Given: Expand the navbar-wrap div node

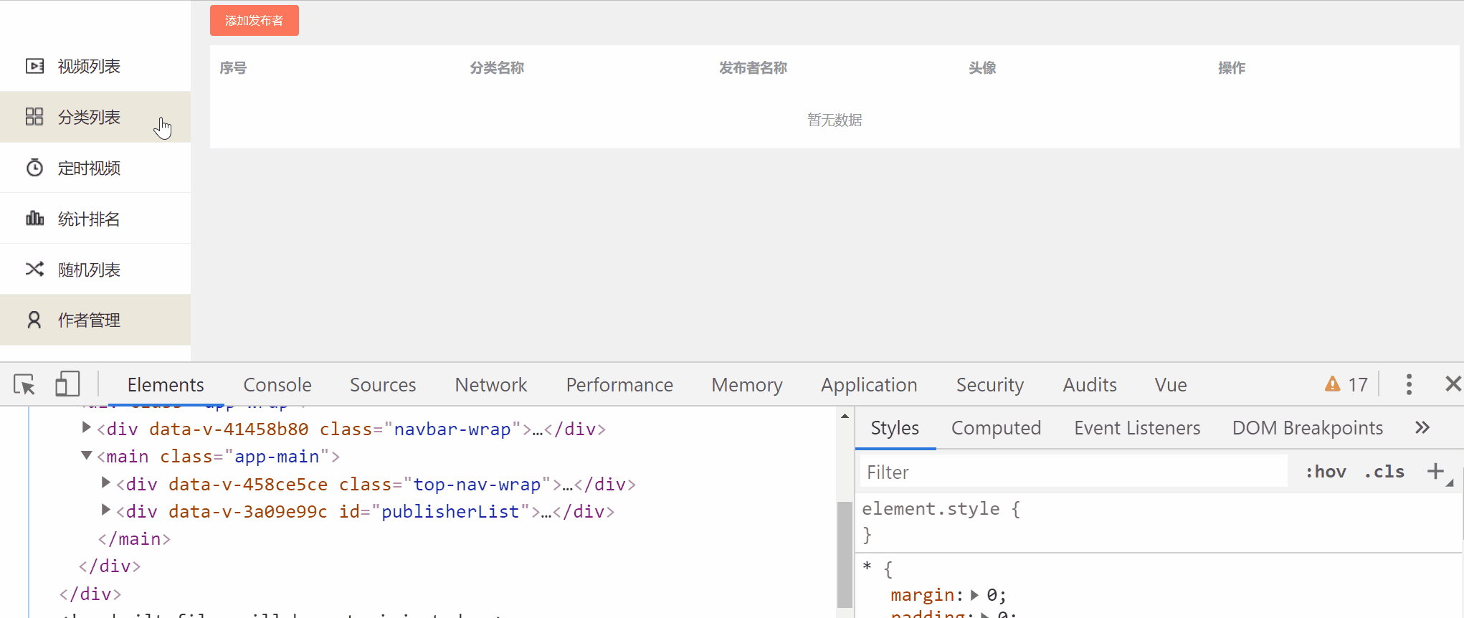Looking at the screenshot, I should [87, 428].
